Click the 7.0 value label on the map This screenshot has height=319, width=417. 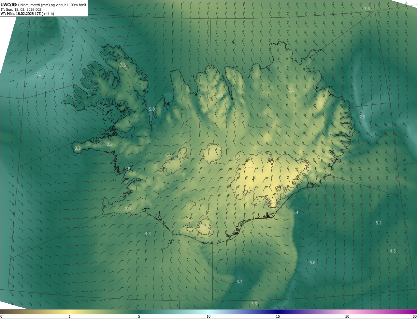362,117
